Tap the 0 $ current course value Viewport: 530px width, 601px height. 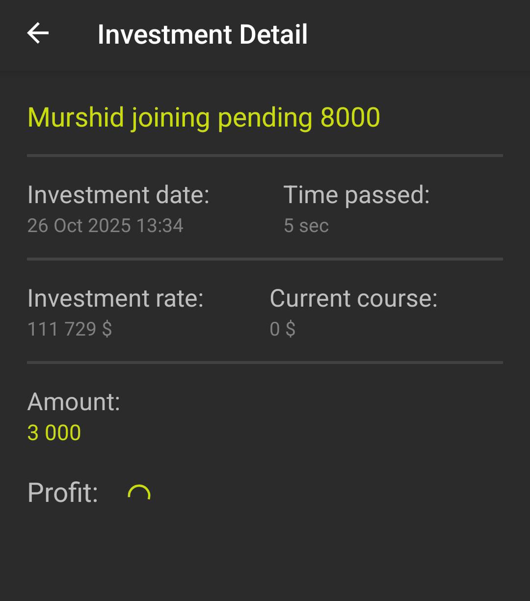point(282,329)
